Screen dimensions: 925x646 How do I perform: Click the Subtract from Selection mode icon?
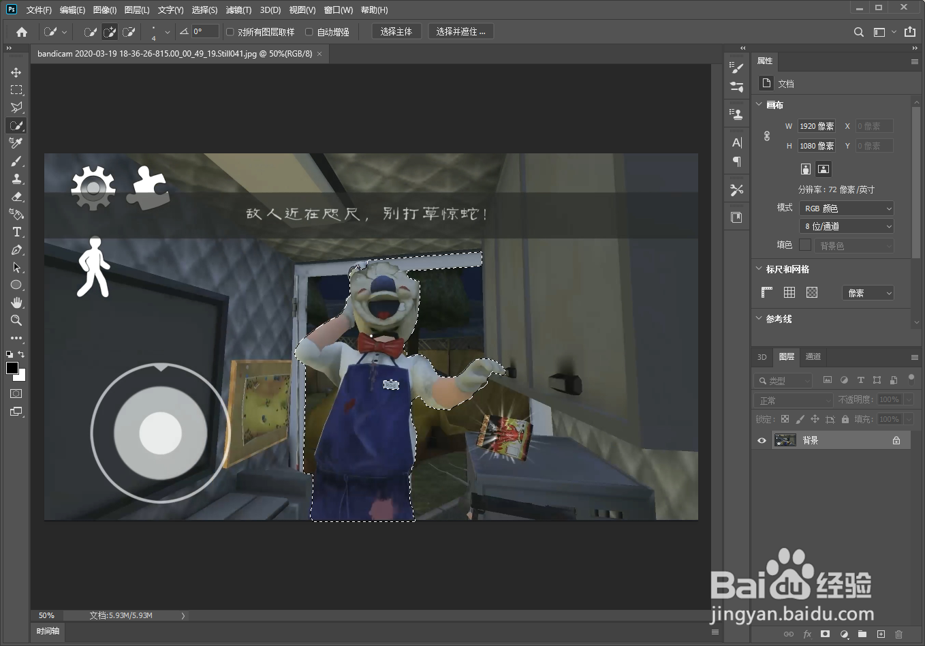tap(128, 32)
